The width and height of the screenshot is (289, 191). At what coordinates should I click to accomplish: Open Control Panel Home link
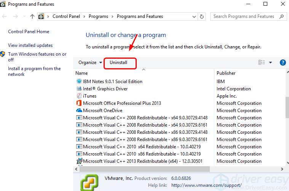click(29, 32)
